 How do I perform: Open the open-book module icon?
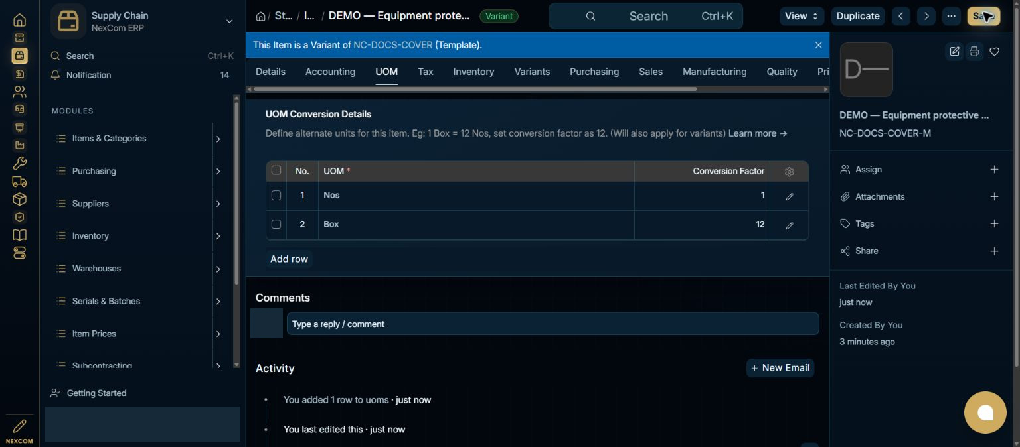pyautogui.click(x=19, y=235)
